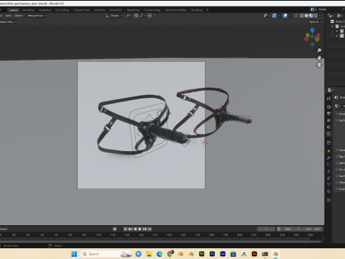Open the viewport shading options dropdown arrow
Image resolution: width=345 pixels, height=259 pixels.
[x=321, y=16]
